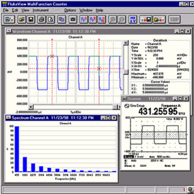Open the Help menu
This screenshot has height=194, width=194.
point(99,10)
